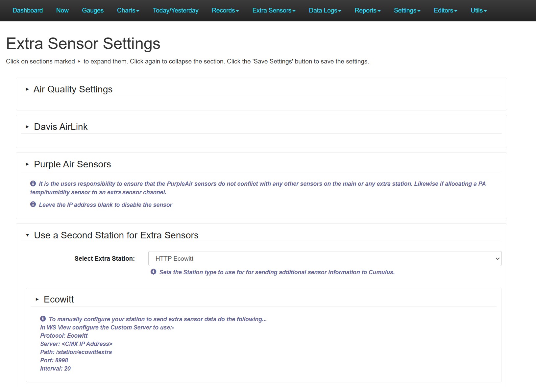Expand the Davis AirLink section
Image resolution: width=536 pixels, height=387 pixels.
[61, 127]
